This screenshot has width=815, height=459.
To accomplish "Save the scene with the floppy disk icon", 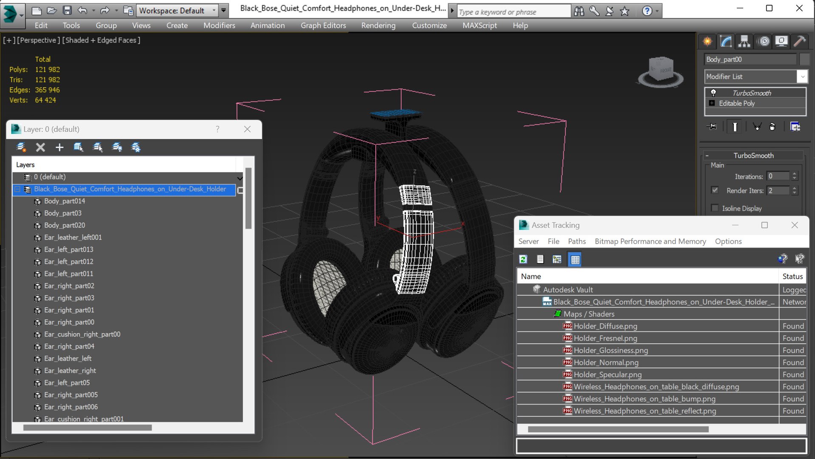I will point(67,10).
